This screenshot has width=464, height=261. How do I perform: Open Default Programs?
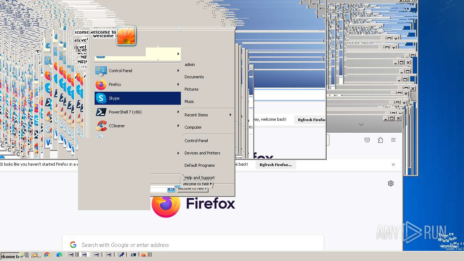199,165
